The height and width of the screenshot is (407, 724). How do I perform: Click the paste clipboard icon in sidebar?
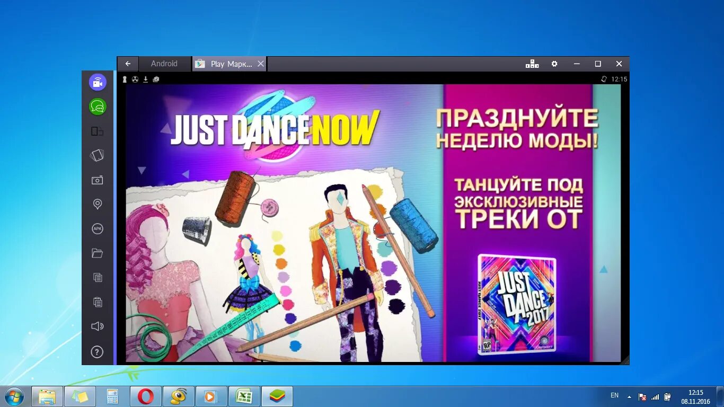[97, 302]
